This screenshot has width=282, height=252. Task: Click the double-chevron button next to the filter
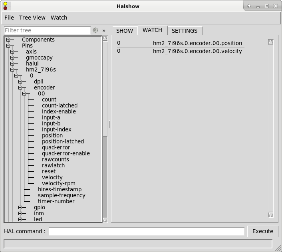(104, 30)
